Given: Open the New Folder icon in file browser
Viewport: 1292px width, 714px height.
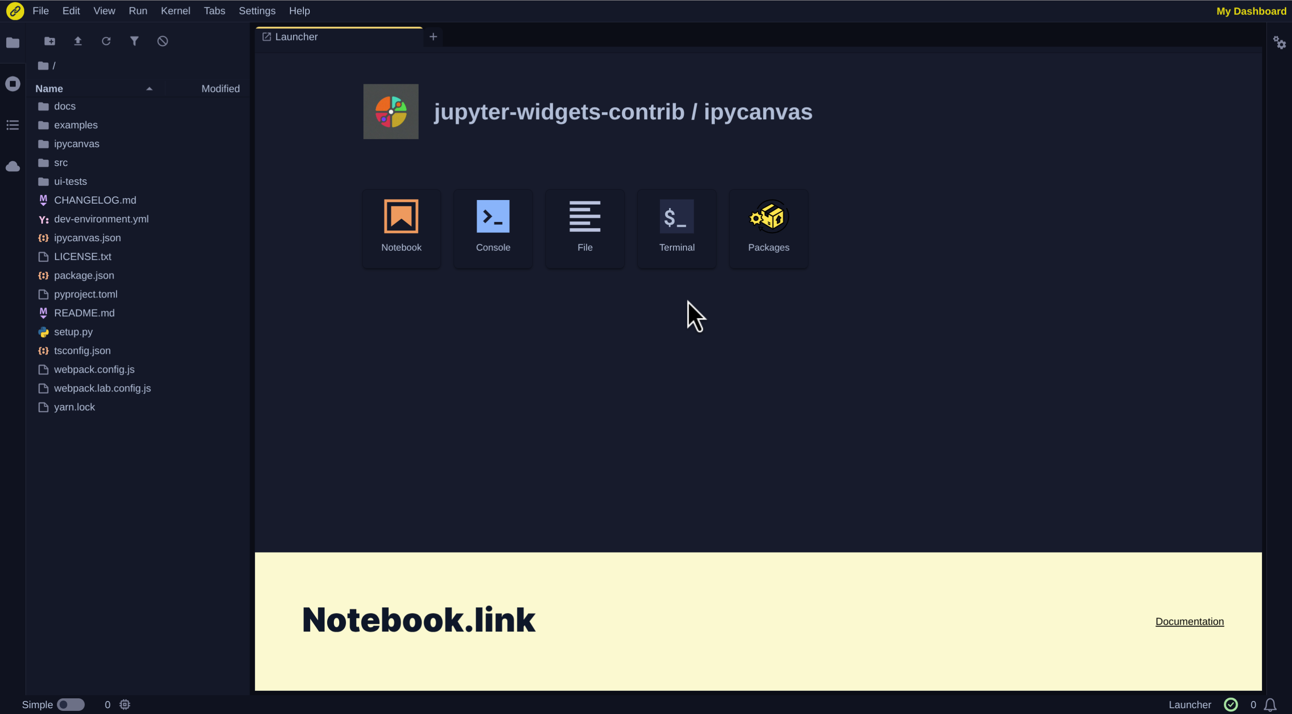Looking at the screenshot, I should 49,41.
